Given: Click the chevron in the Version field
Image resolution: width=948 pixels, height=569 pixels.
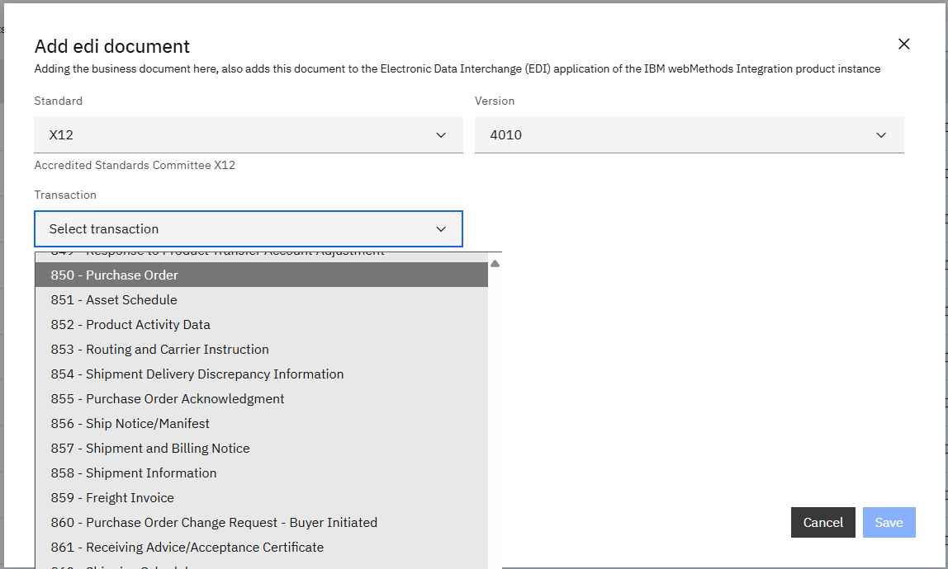Looking at the screenshot, I should click(881, 134).
